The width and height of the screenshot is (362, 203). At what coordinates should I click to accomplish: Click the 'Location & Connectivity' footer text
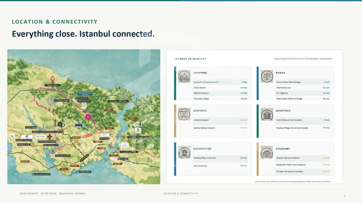click(181, 193)
